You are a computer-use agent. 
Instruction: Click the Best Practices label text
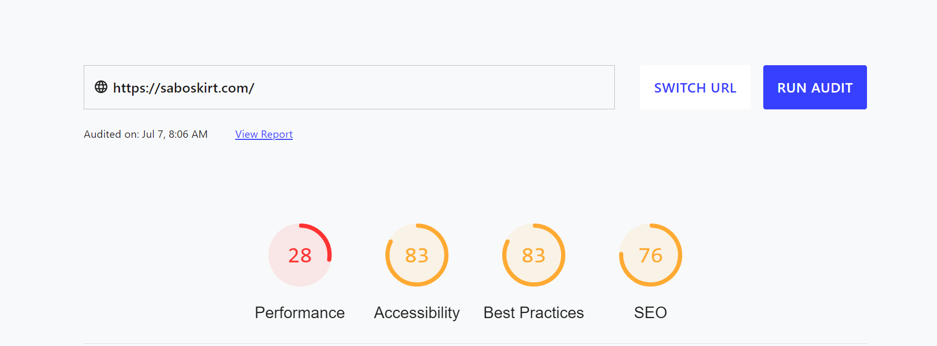coord(533,313)
